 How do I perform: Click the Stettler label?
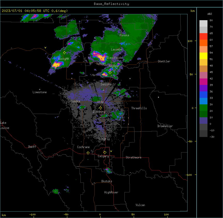click(x=164, y=61)
